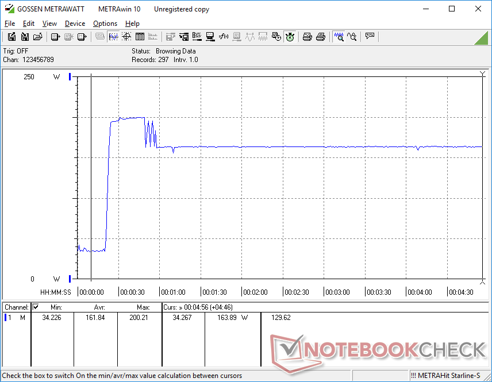Image resolution: width=492 pixels, height=382 pixels.
Task: Open the math function f(x) icon
Action: pyautogui.click(x=224, y=37)
